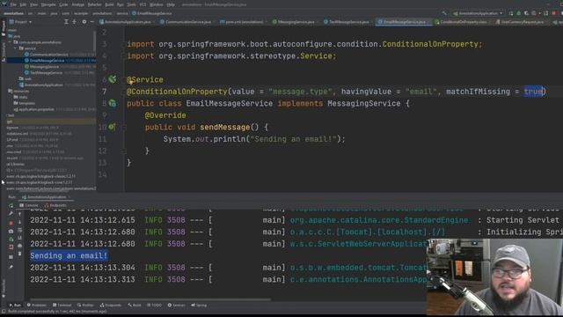Click the gutter icon on line 8

(113, 104)
